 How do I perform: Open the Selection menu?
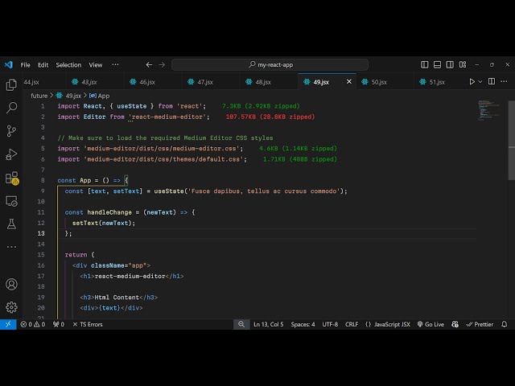point(68,64)
